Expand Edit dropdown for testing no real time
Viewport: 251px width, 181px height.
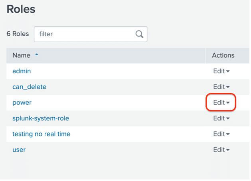tap(221, 134)
